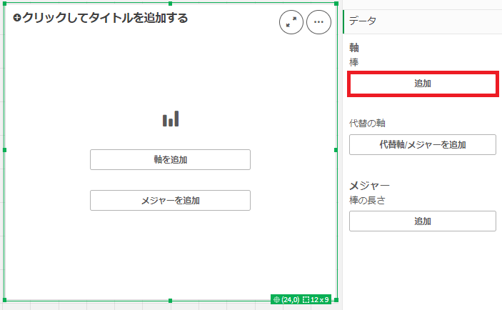502x310 pixels.
Task: Click the 12 x 9 size indicator
Action: click(315, 299)
